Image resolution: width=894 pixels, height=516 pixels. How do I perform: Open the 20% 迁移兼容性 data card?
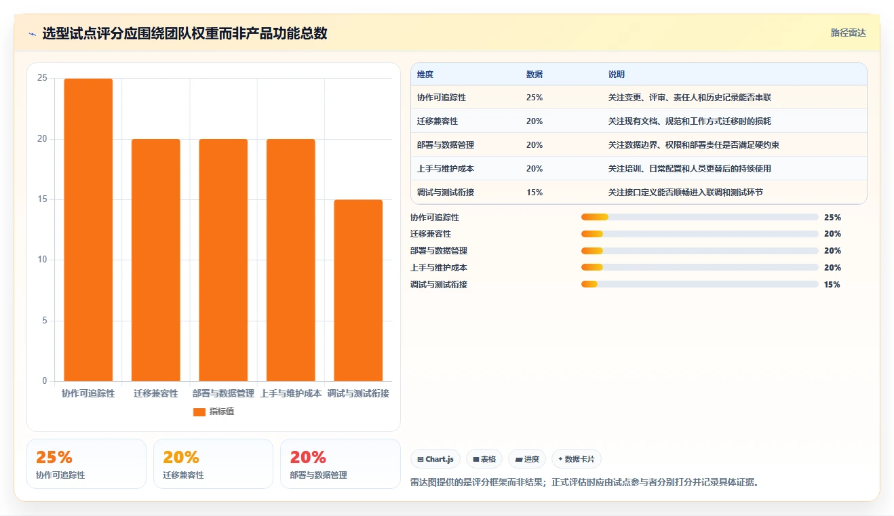point(213,464)
